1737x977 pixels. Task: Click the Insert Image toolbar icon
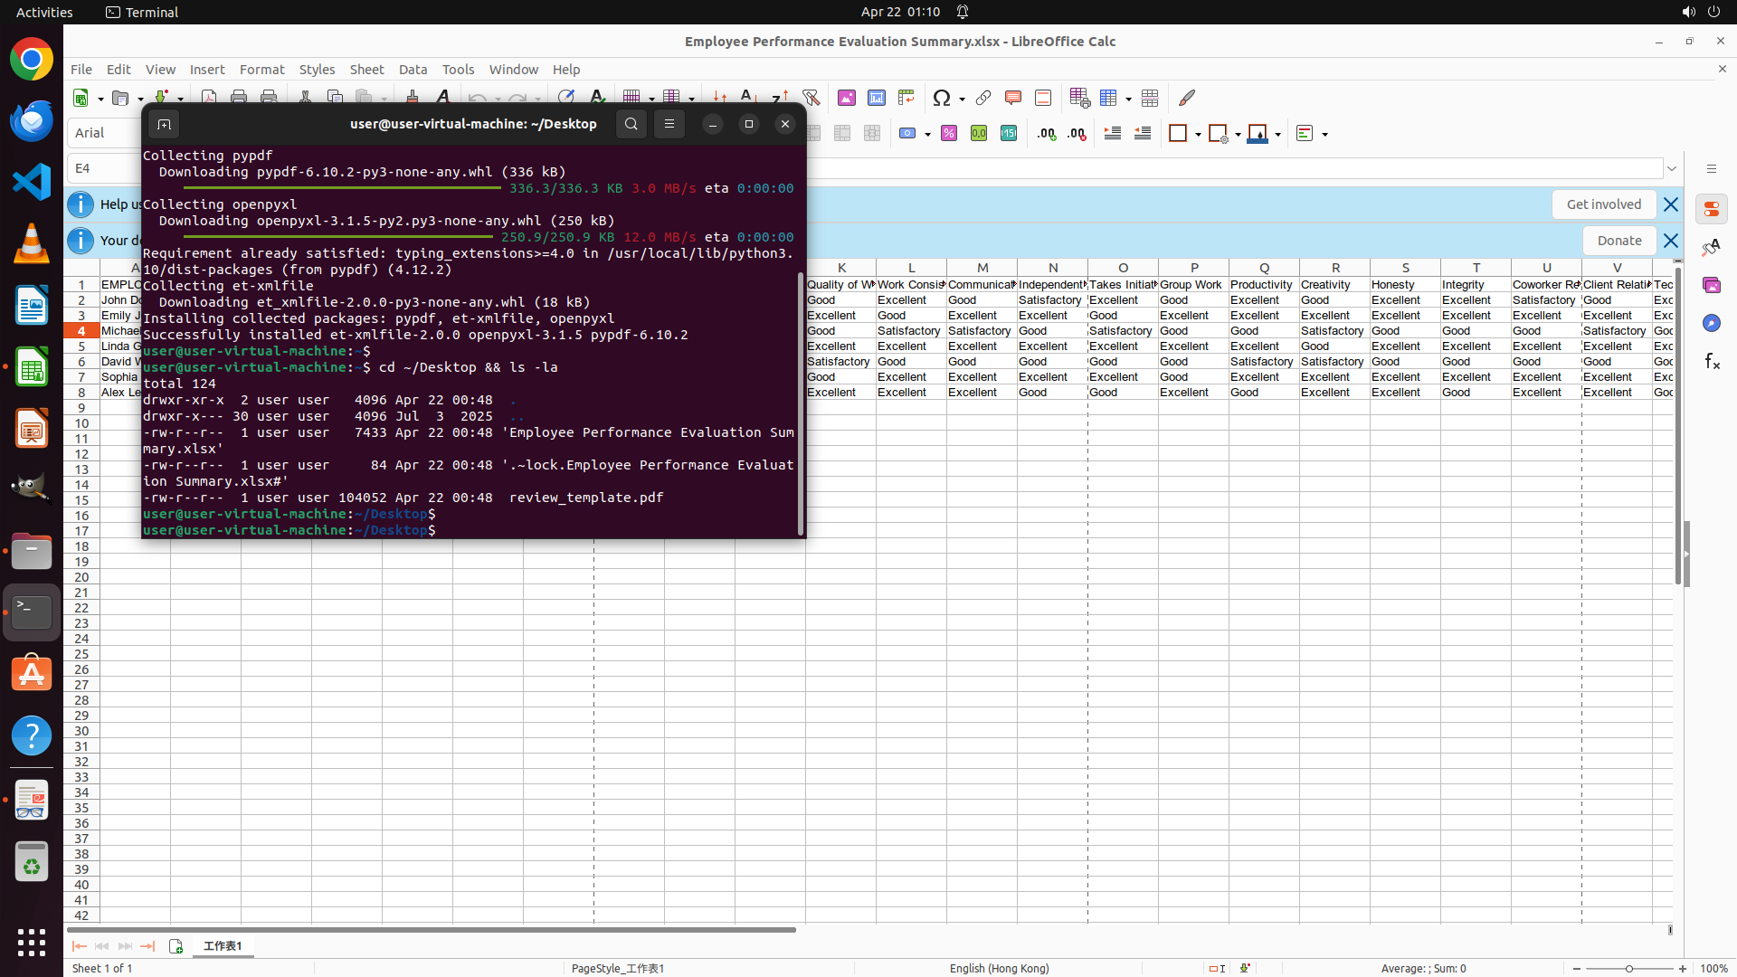click(x=847, y=98)
